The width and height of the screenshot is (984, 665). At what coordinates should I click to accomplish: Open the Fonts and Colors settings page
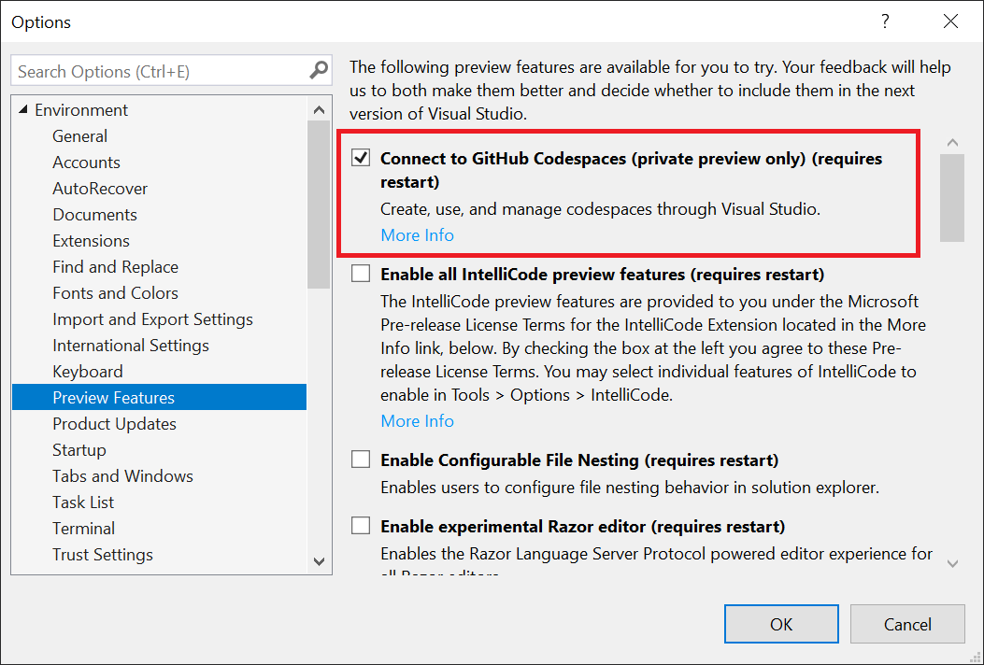[115, 292]
